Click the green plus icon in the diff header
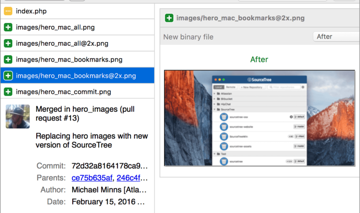360x213 pixels. (x=169, y=18)
